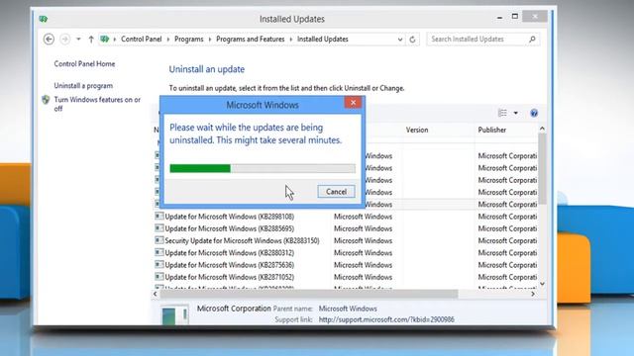This screenshot has width=634, height=356.
Task: Change the view layout icon
Action: (502, 113)
